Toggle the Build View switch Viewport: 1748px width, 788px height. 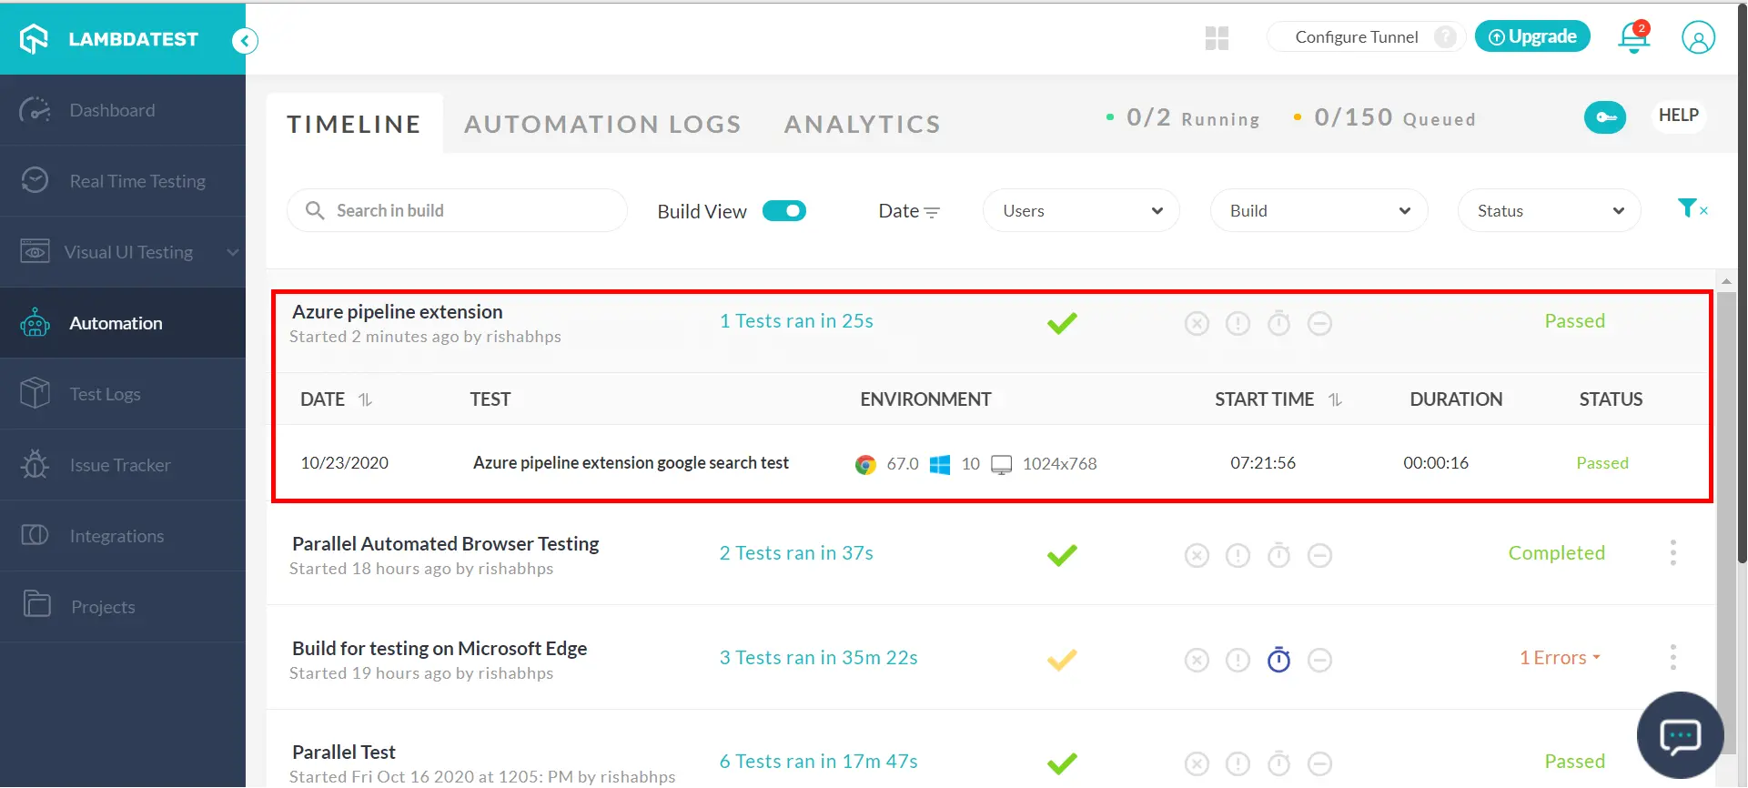784,211
